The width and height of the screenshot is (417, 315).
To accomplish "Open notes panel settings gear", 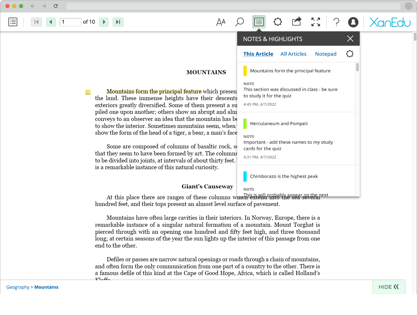I will (x=349, y=54).
